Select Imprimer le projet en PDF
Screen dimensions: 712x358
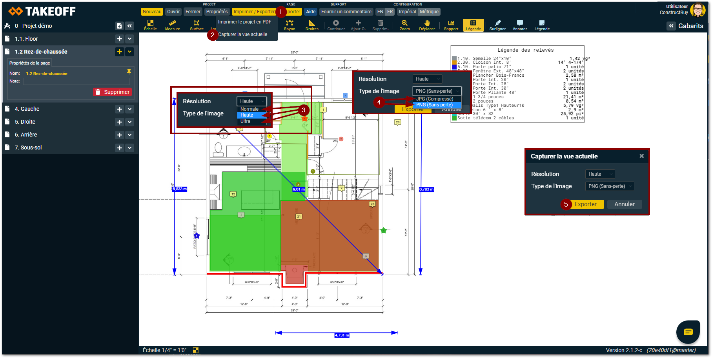coord(244,22)
